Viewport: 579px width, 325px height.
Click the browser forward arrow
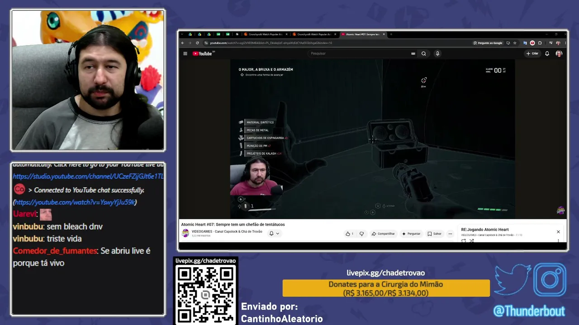click(x=190, y=43)
